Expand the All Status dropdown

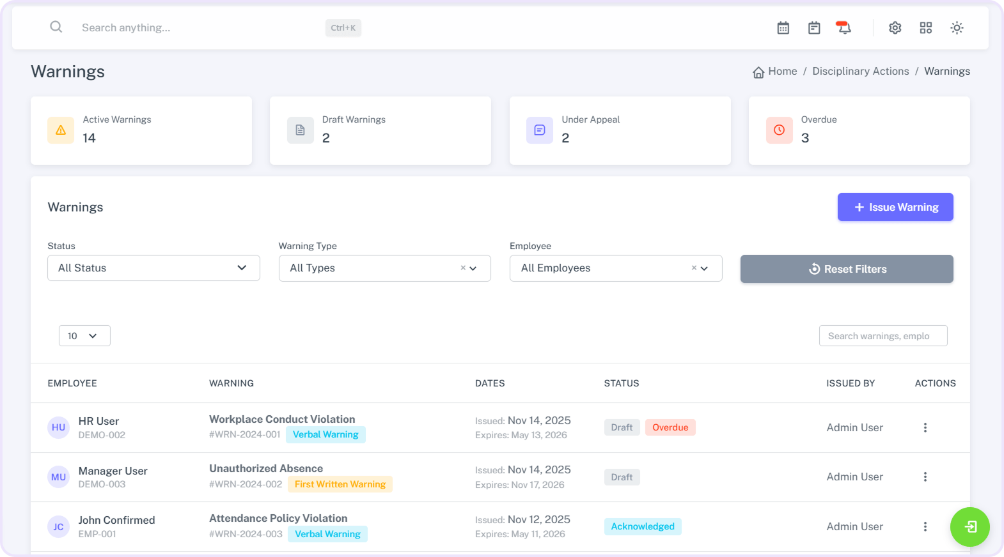click(x=153, y=268)
